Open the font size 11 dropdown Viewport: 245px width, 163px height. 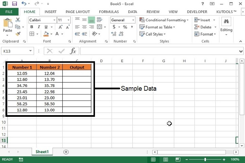[x=68, y=20]
